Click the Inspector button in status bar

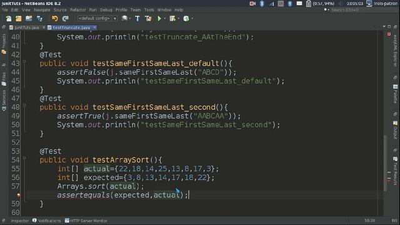click(19, 221)
